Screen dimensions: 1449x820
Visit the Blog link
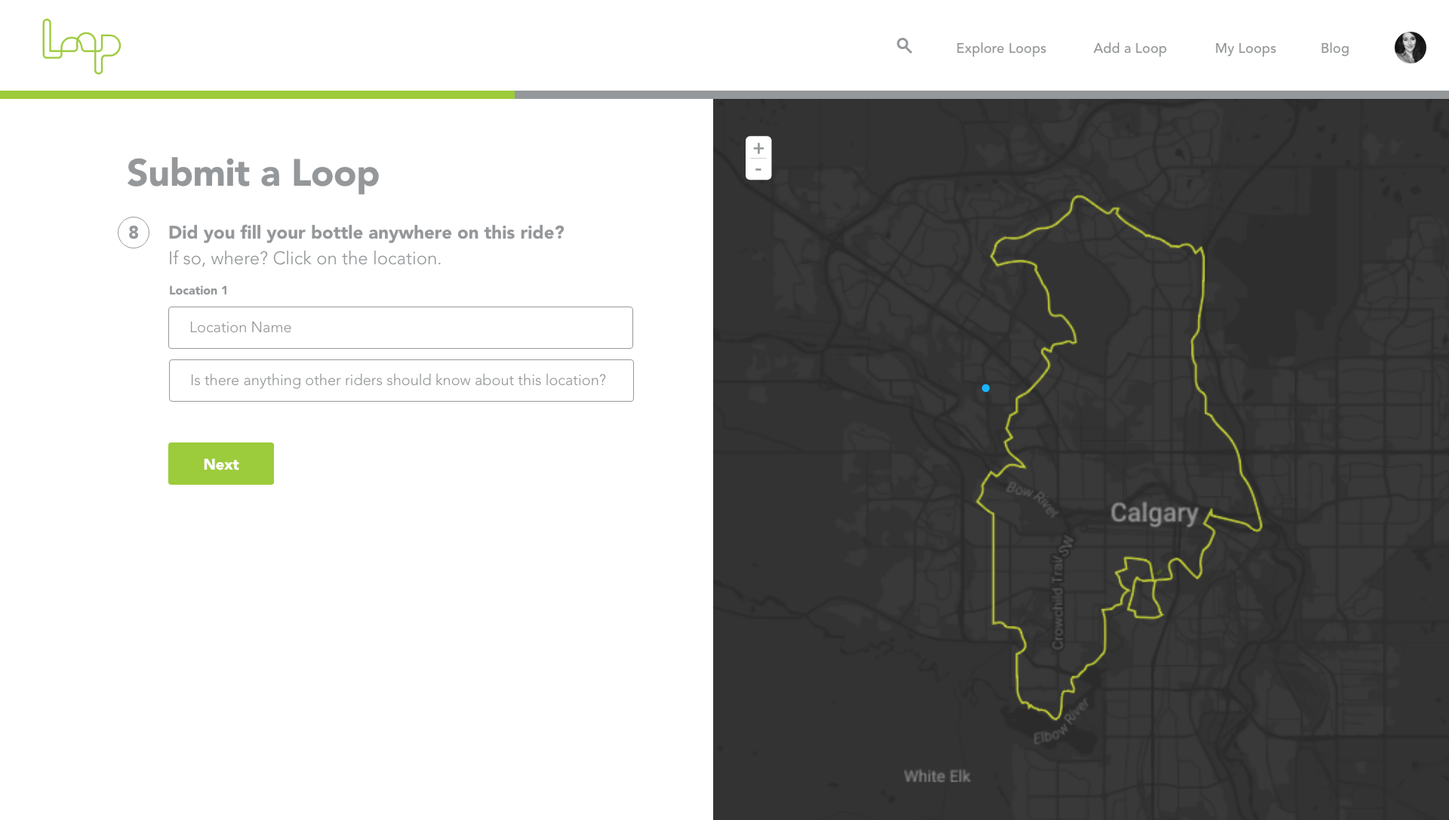coord(1334,48)
